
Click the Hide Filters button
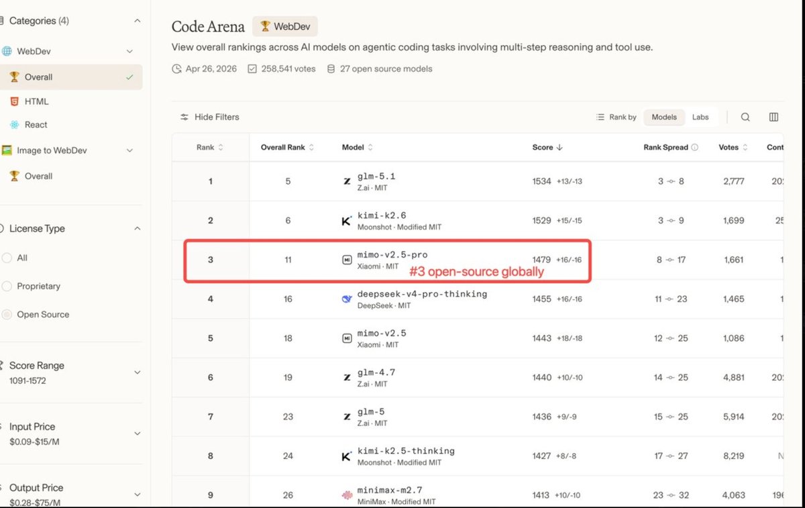(209, 117)
